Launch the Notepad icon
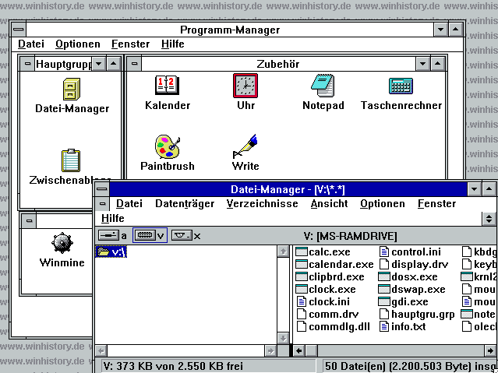The image size is (498, 373). pos(323,86)
